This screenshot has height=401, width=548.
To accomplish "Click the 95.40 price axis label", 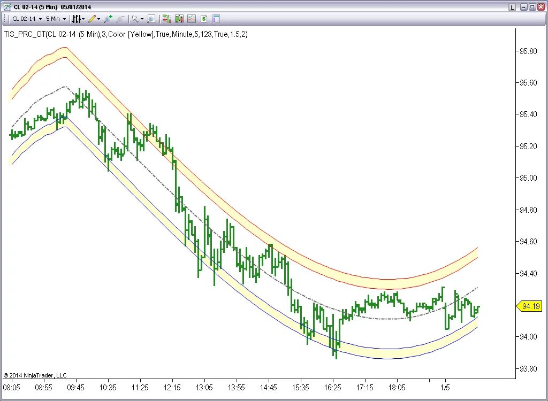I will 528,114.
